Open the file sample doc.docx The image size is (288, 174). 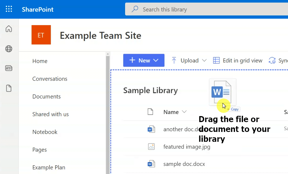[184, 164]
